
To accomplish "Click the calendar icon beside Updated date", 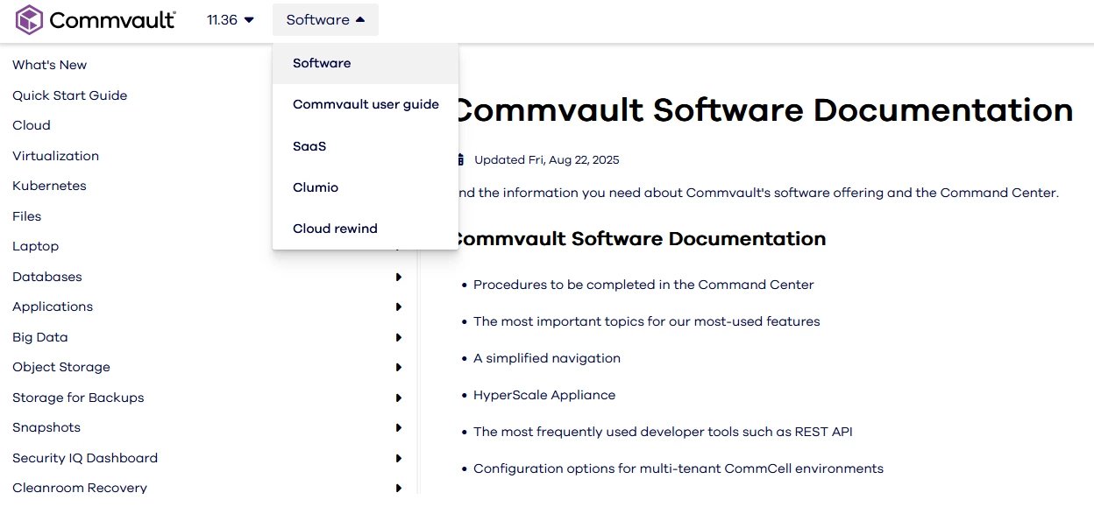I will pos(460,159).
